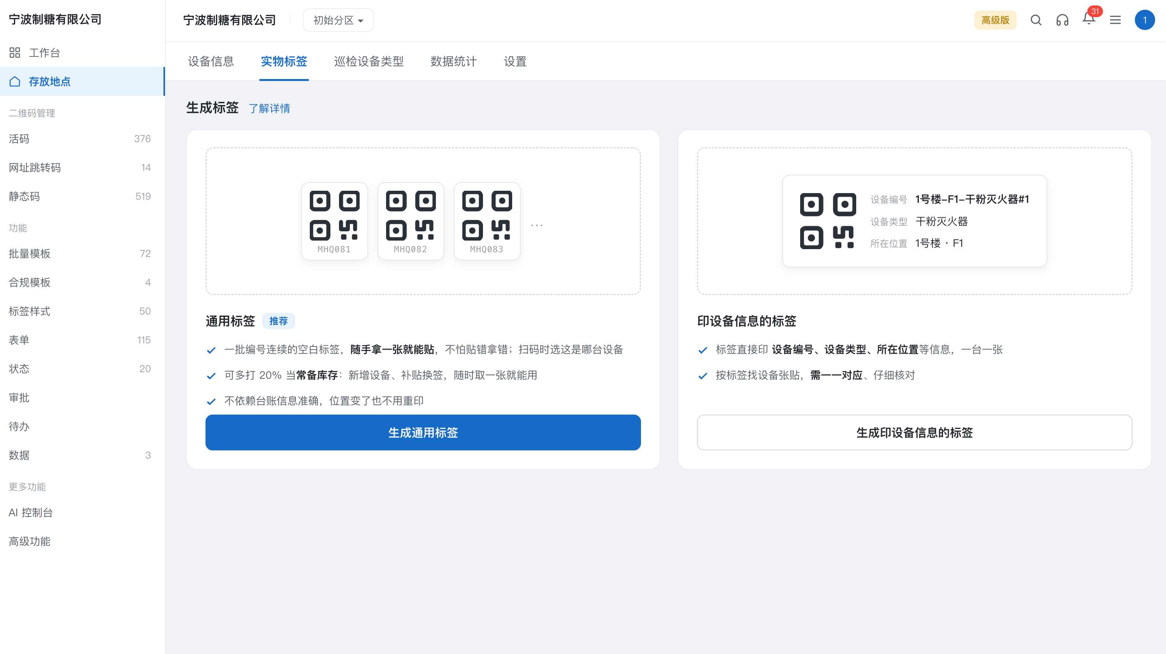Open AI 控制台 in the sidebar
Image resolution: width=1166 pixels, height=654 pixels.
pos(83,513)
